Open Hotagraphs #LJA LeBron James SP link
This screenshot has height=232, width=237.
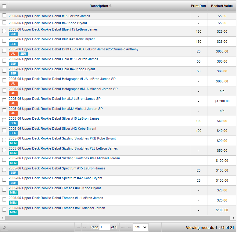point(62,79)
